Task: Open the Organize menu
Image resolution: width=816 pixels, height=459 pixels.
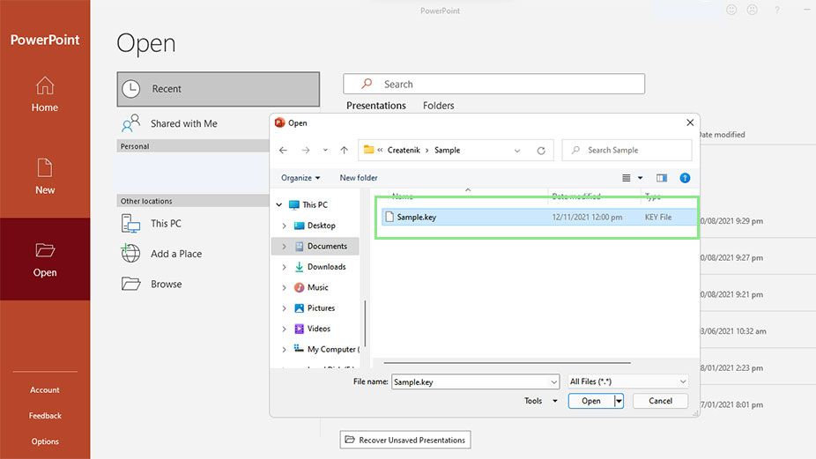Action: pyautogui.click(x=300, y=178)
